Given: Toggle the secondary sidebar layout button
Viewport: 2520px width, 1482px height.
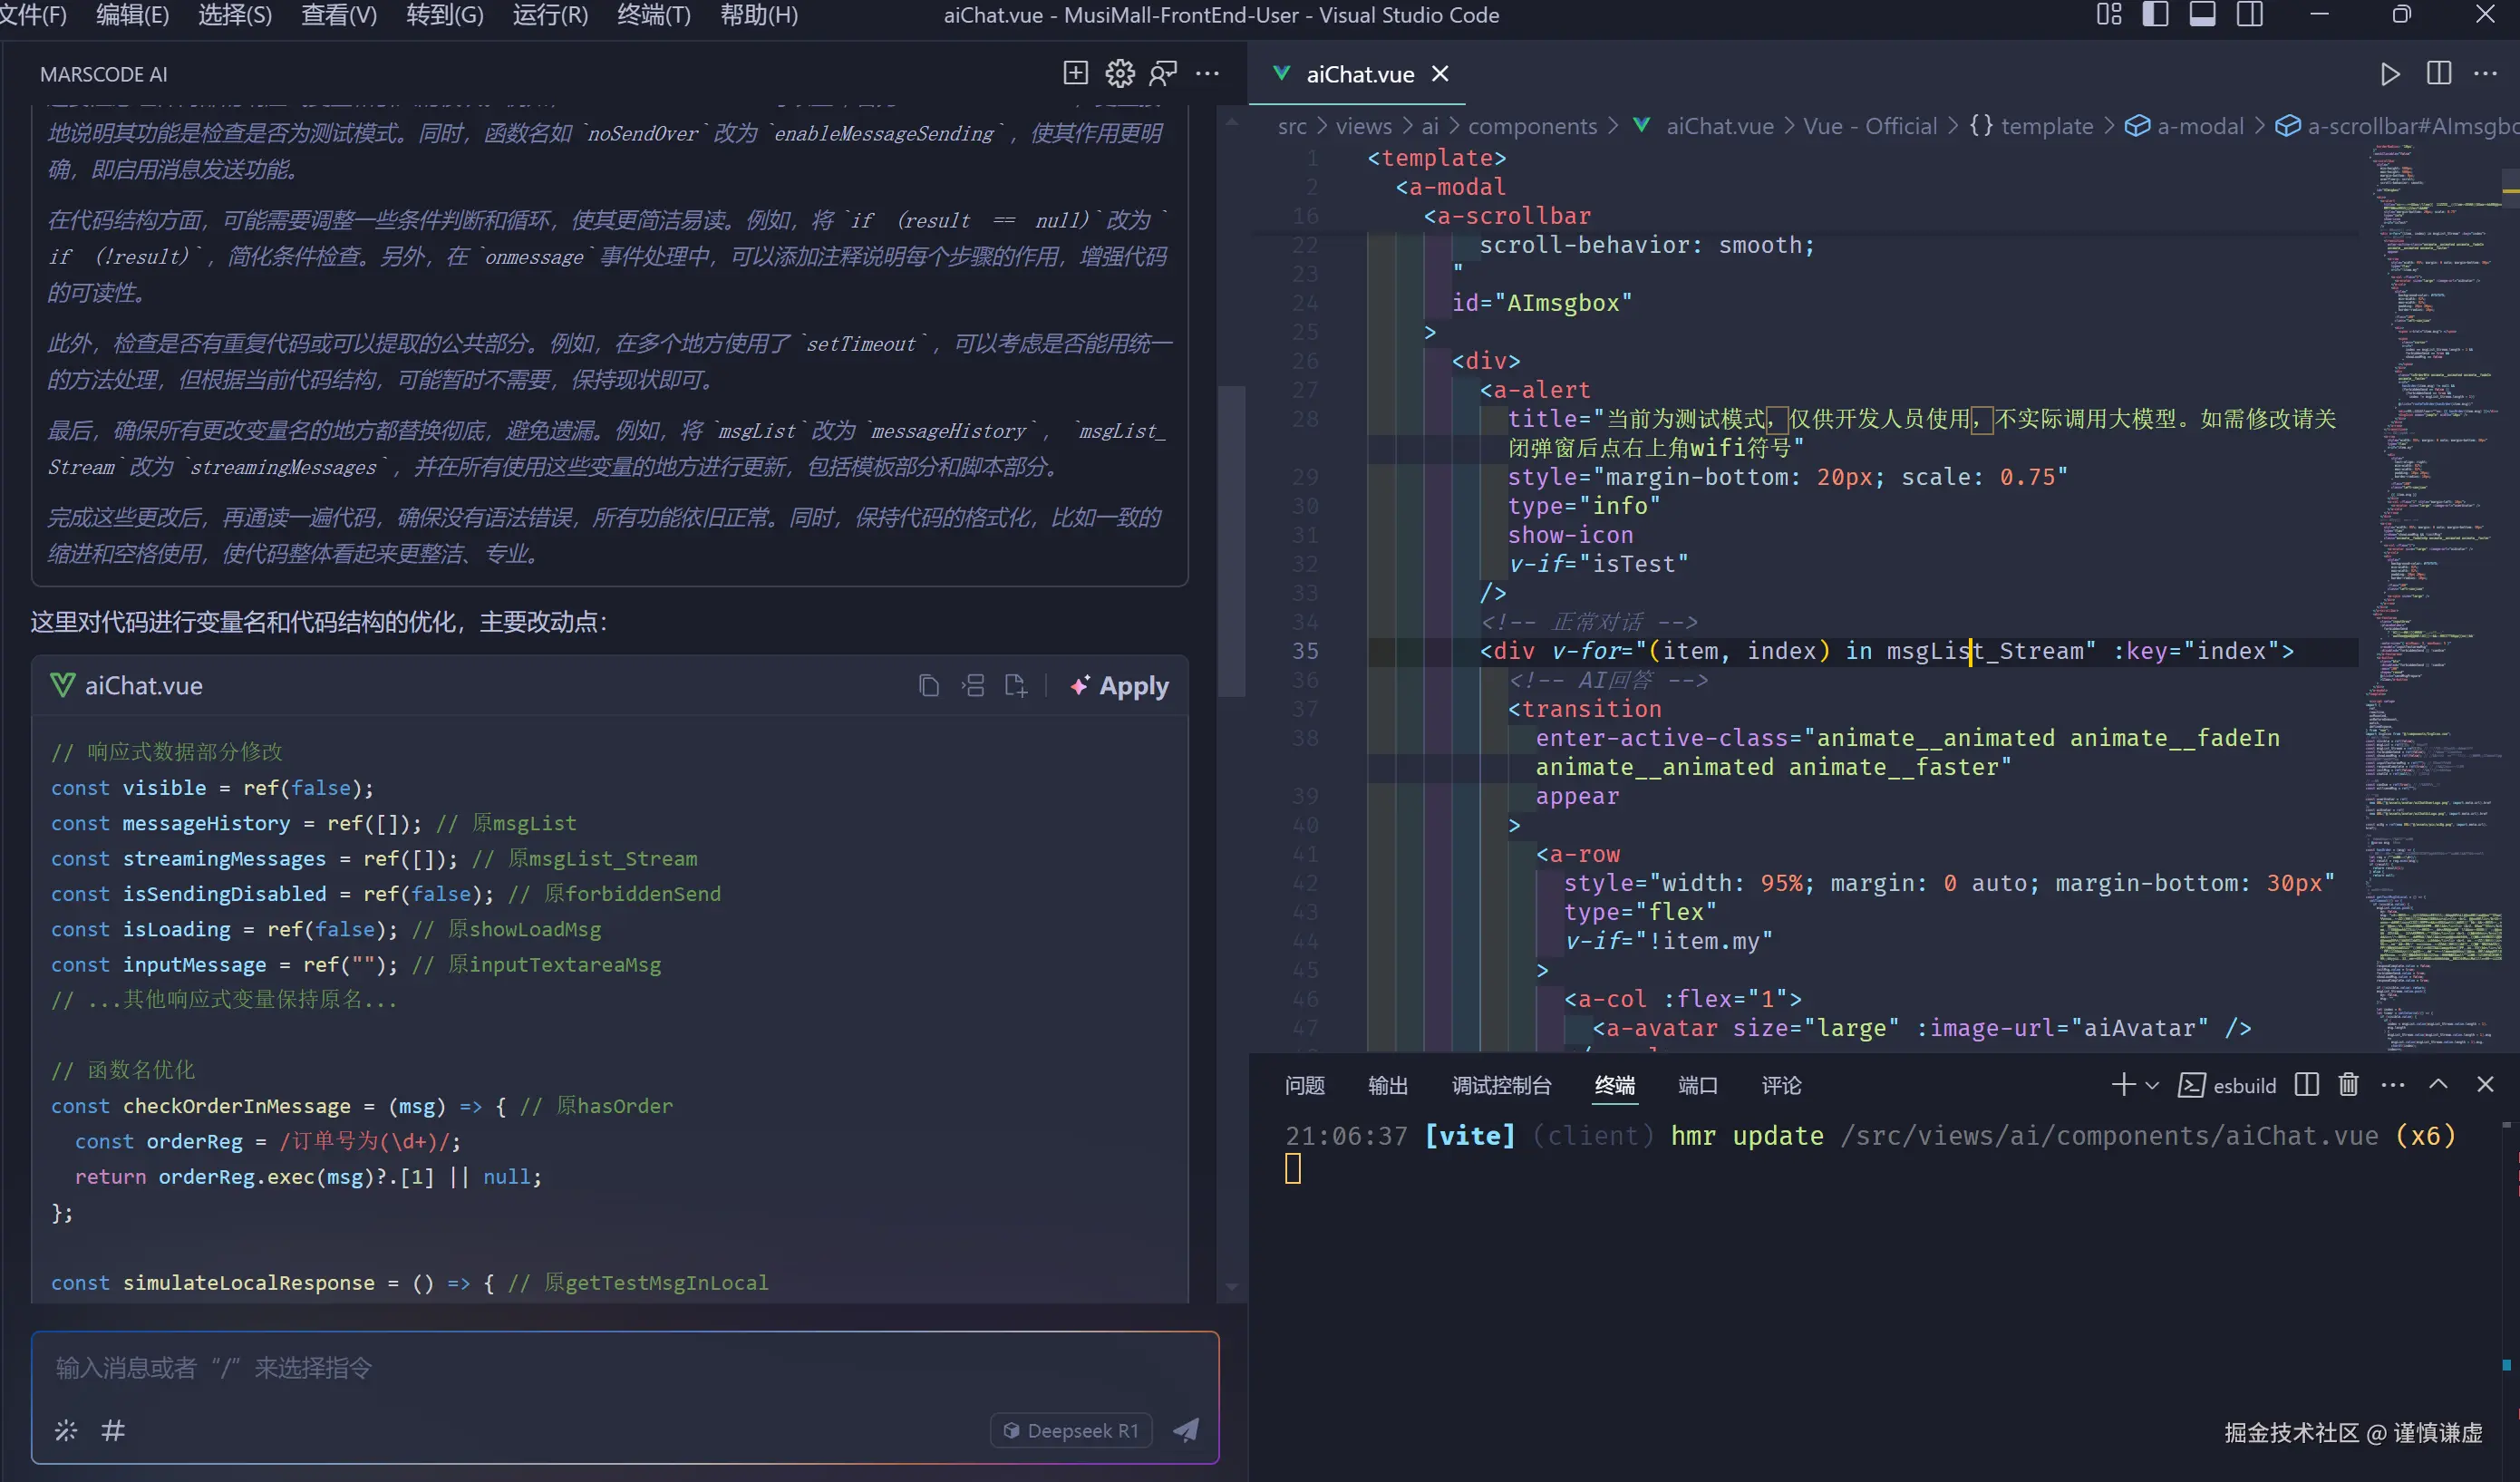Looking at the screenshot, I should click(x=2250, y=15).
